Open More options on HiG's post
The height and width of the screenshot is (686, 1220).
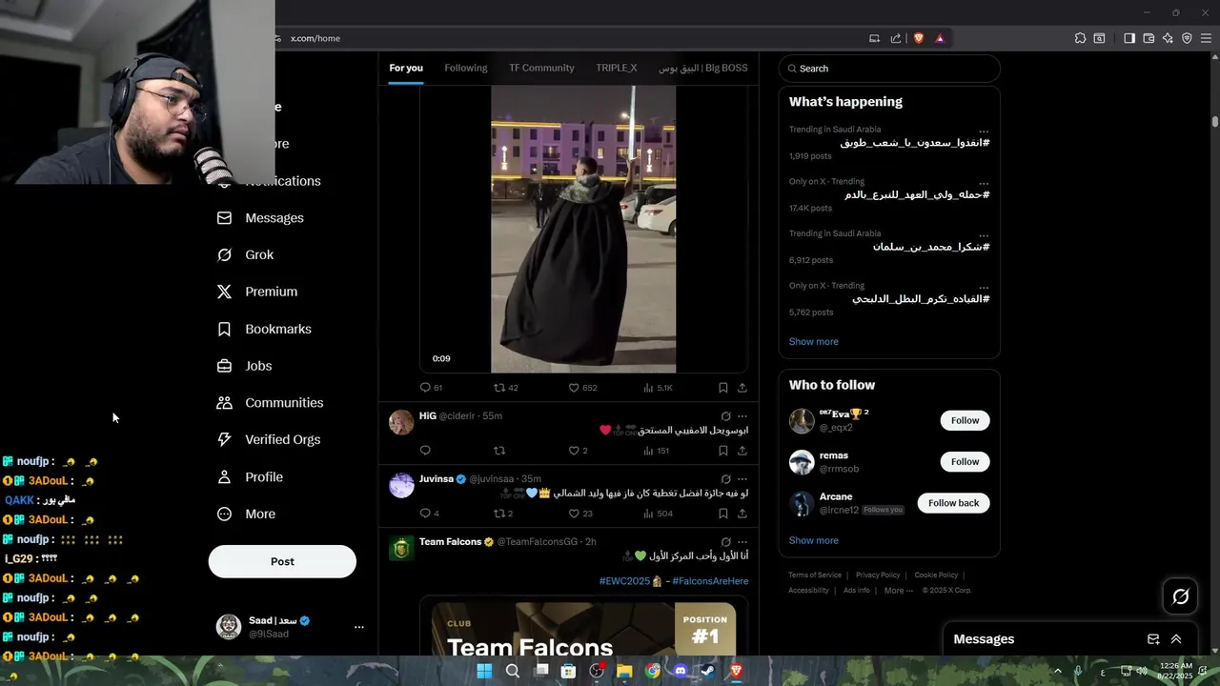[742, 416]
